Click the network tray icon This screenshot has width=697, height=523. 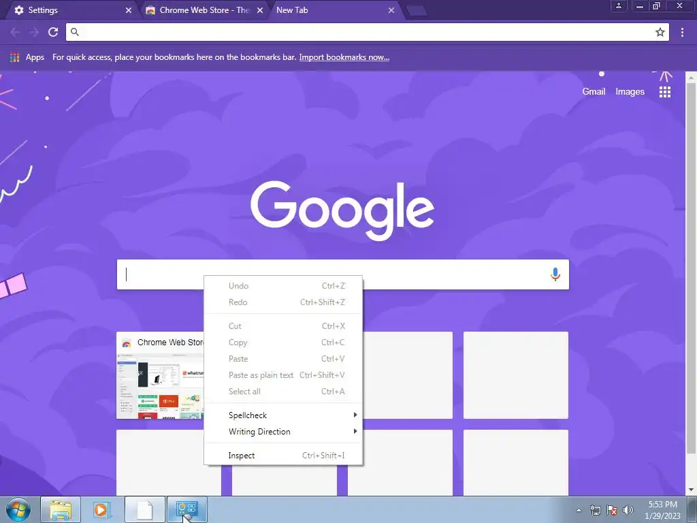(x=595, y=510)
